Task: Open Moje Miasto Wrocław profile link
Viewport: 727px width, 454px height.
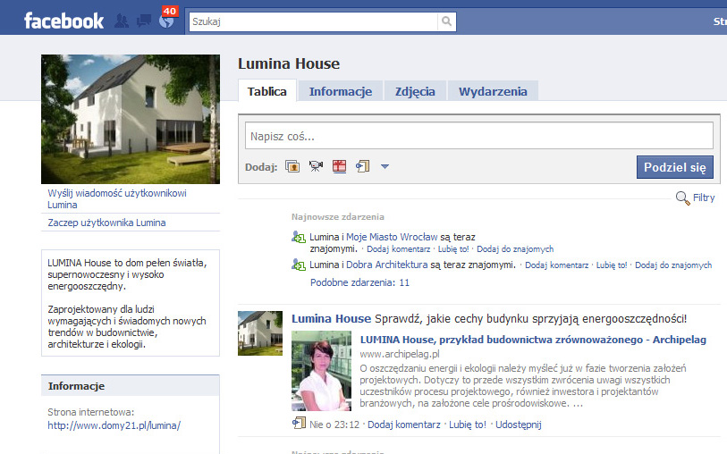Action: point(392,237)
